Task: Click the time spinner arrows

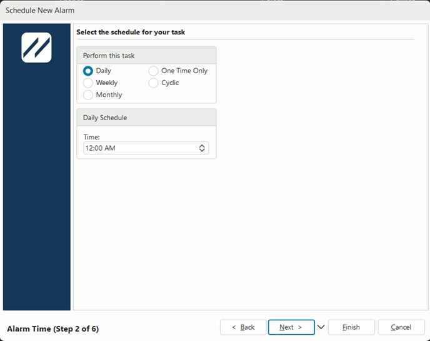Action: tap(202, 148)
